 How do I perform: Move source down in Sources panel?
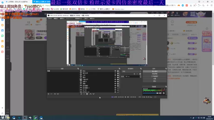tap(93, 94)
